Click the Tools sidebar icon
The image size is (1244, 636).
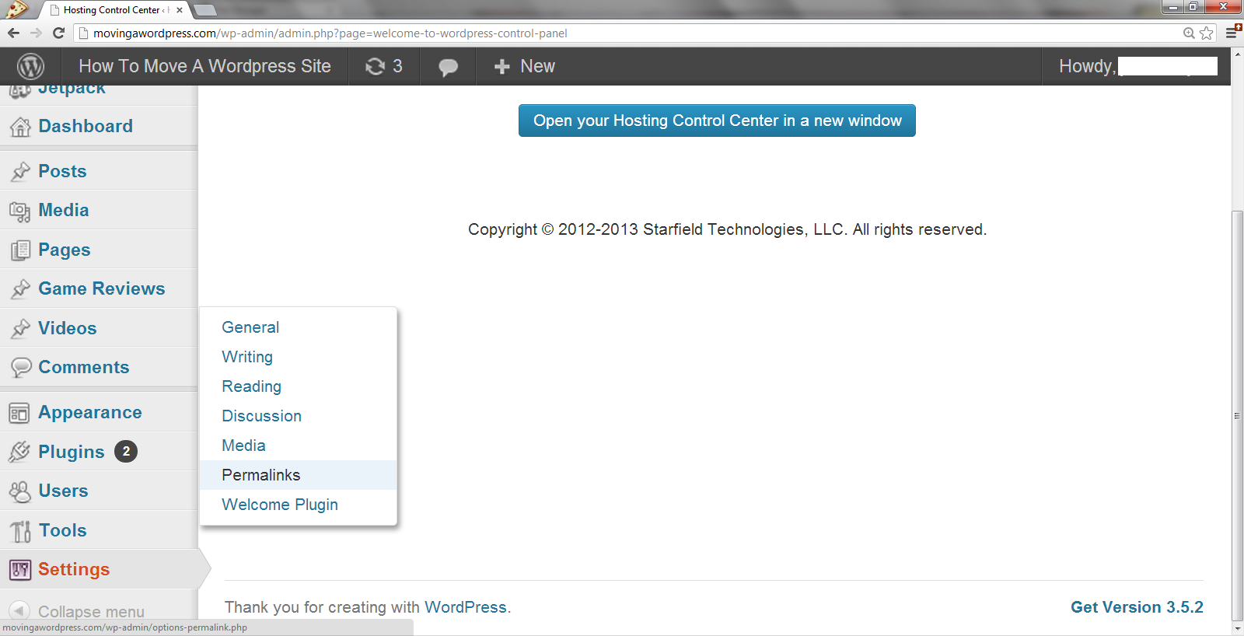(x=20, y=531)
